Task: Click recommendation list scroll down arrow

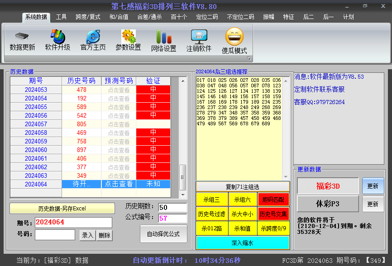Action: (x=286, y=176)
